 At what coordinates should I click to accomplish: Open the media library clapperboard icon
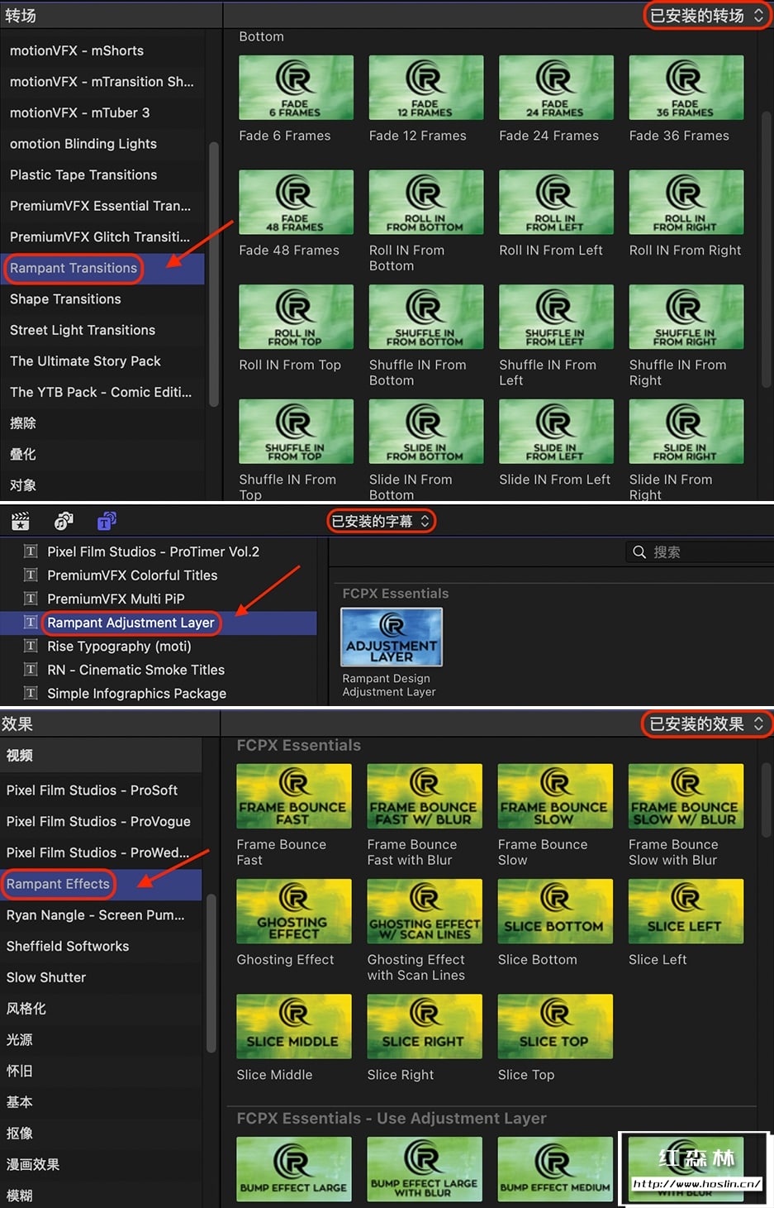21,521
